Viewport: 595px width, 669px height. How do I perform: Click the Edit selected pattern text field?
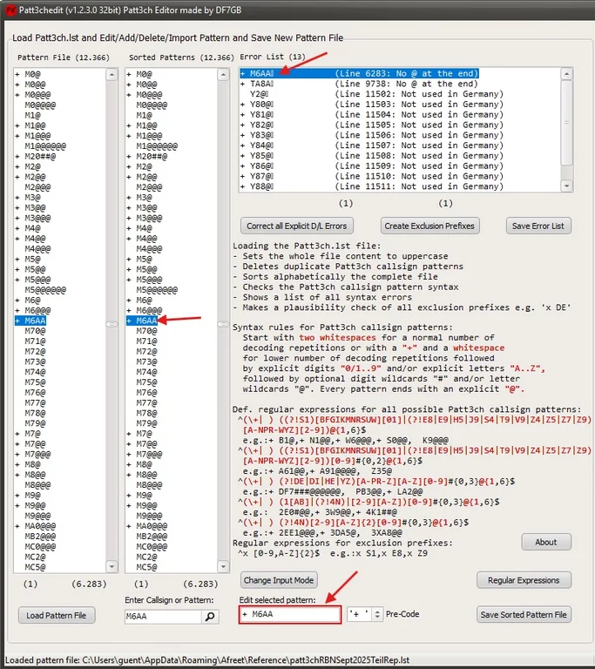click(x=289, y=614)
